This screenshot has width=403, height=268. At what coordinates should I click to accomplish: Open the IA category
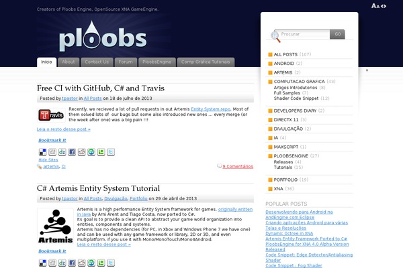point(276,138)
